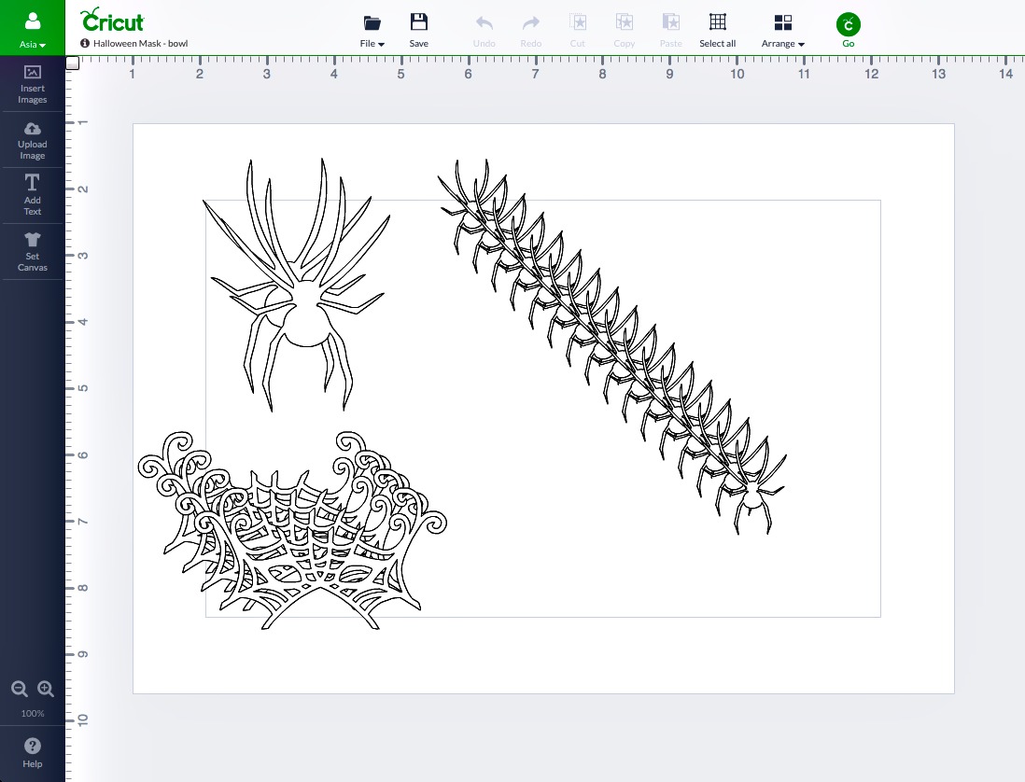Click the Redo toolbar button
Image resolution: width=1025 pixels, height=782 pixels.
(x=530, y=30)
